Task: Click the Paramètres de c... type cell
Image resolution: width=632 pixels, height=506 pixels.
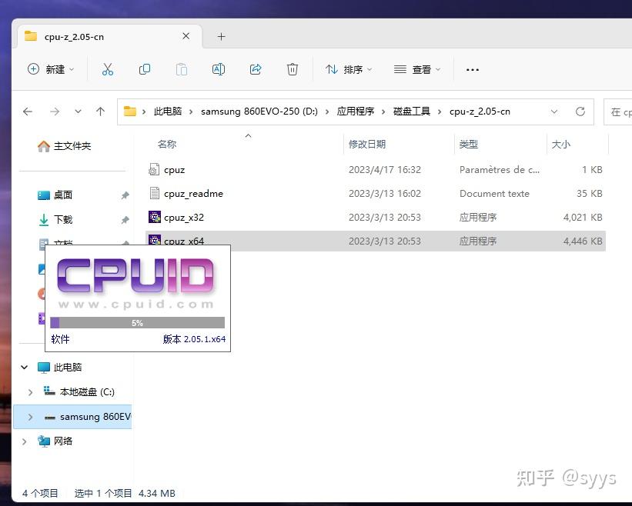Action: pos(500,170)
